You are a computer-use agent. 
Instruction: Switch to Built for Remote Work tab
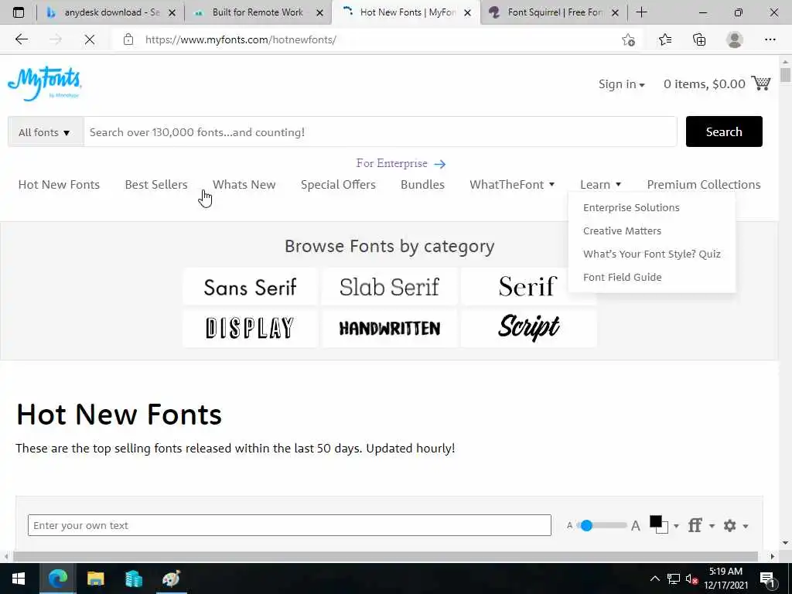click(x=258, y=12)
